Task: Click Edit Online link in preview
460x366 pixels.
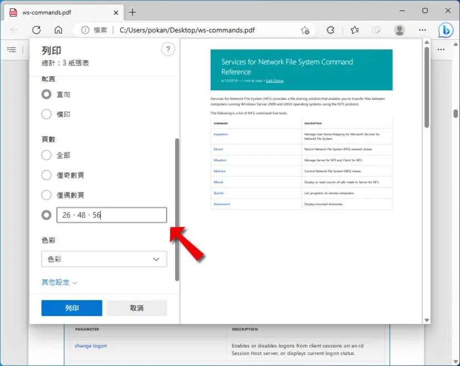Action: pyautogui.click(x=274, y=81)
